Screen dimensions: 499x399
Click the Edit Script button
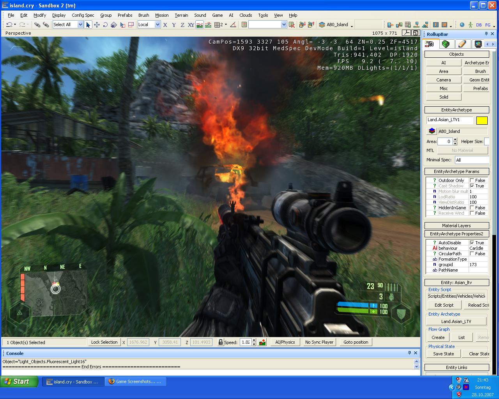444,305
